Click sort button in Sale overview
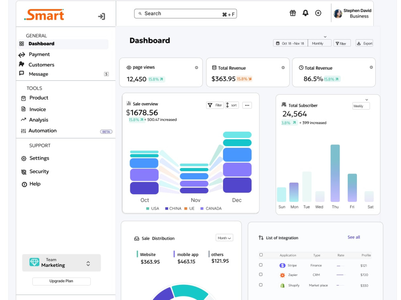The image size is (401, 300). [232, 105]
